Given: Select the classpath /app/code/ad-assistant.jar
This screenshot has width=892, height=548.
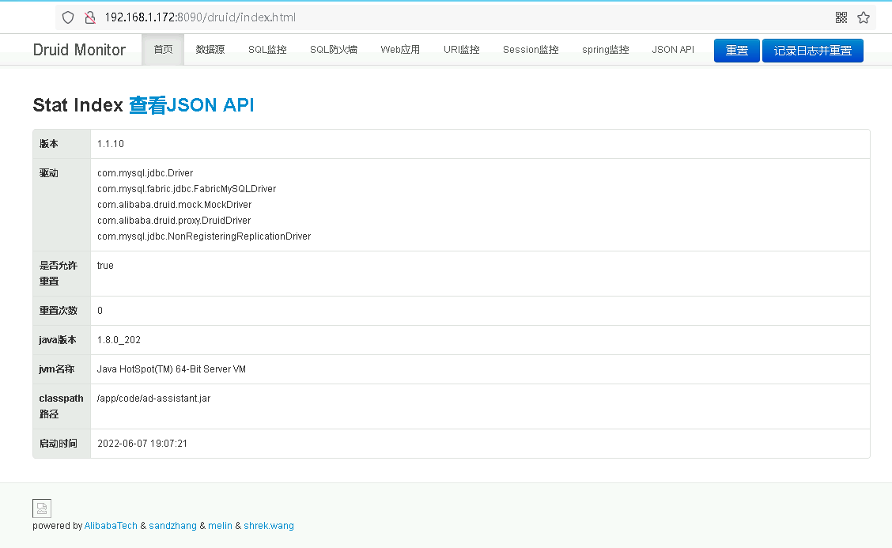Looking at the screenshot, I should tap(153, 399).
